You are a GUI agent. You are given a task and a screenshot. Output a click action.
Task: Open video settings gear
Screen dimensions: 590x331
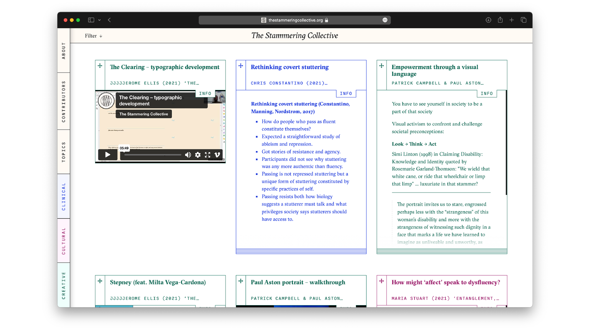[x=198, y=155]
